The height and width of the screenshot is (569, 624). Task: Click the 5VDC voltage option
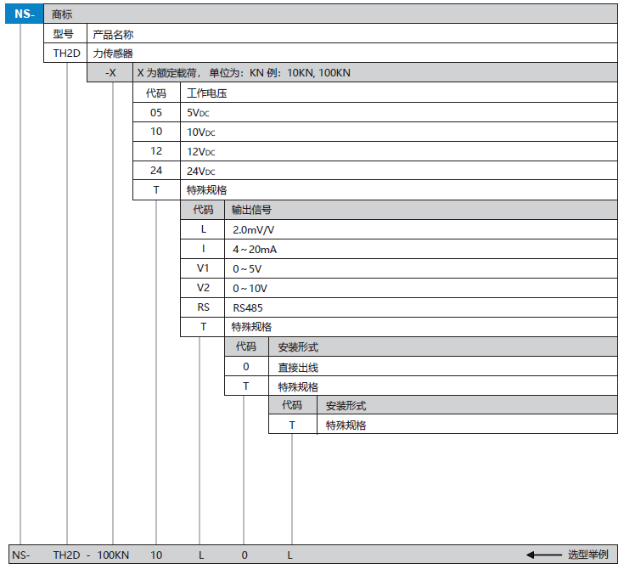pyautogui.click(x=201, y=113)
